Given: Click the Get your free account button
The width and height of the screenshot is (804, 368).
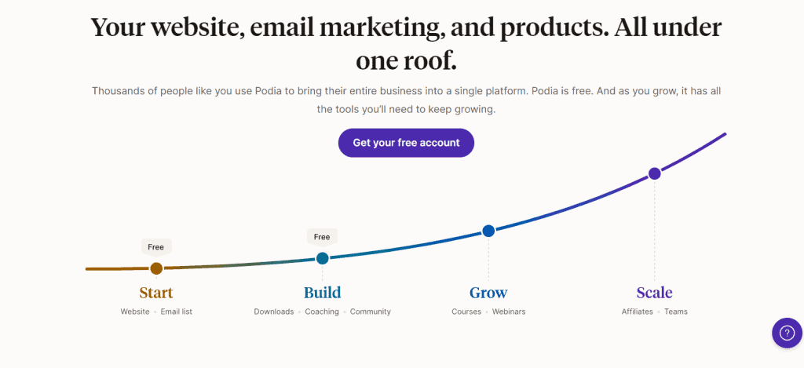Looking at the screenshot, I should (x=406, y=143).
